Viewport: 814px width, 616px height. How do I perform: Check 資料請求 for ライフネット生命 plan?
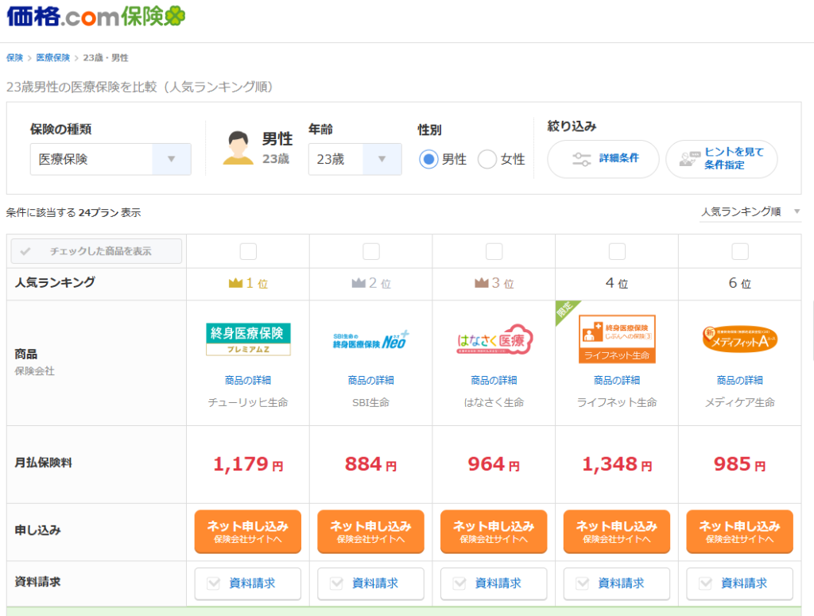click(617, 584)
